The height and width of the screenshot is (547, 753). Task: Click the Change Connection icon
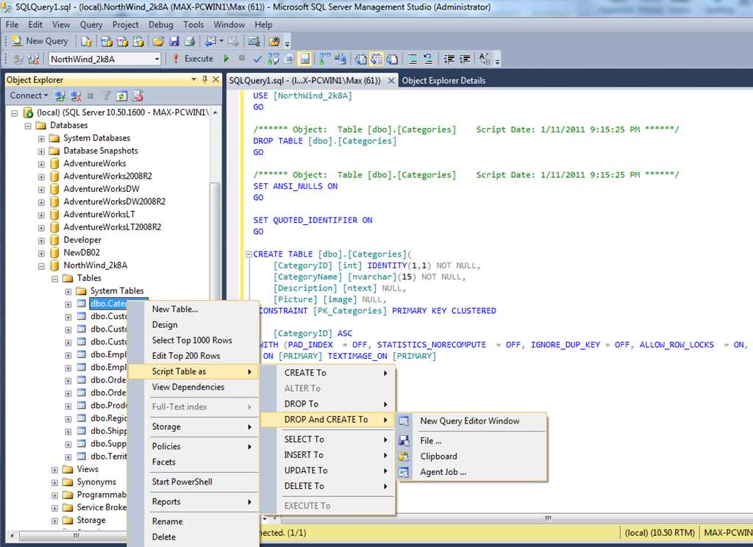[34, 59]
